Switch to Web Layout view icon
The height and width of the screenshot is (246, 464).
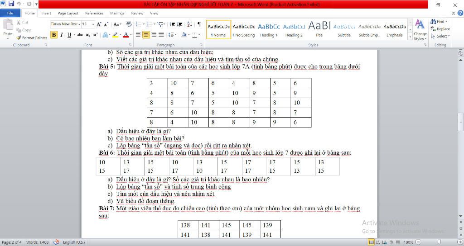coord(384,242)
